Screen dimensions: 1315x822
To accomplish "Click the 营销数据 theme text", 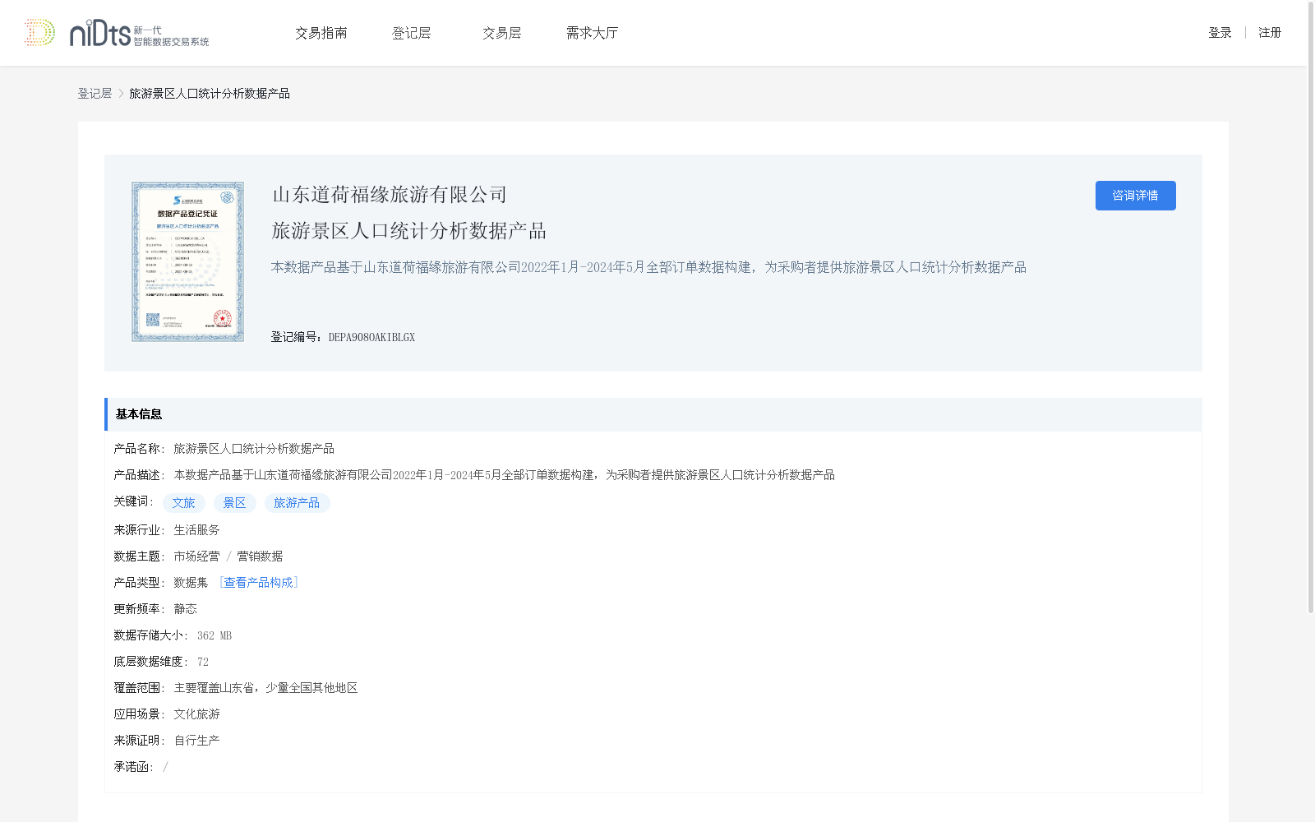I will (260, 556).
